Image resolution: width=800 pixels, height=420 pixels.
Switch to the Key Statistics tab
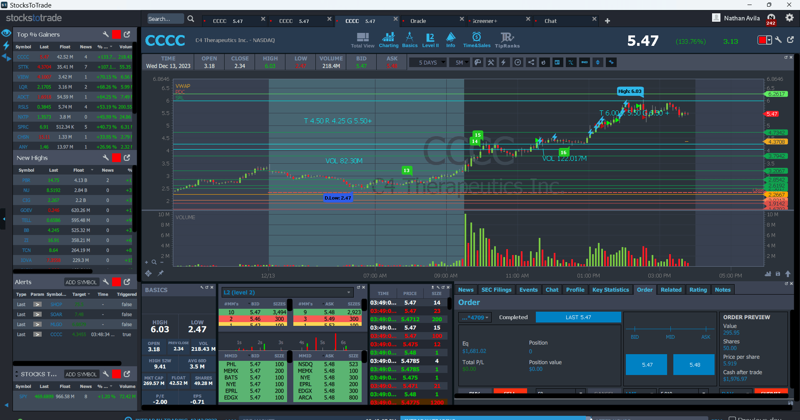coord(610,290)
